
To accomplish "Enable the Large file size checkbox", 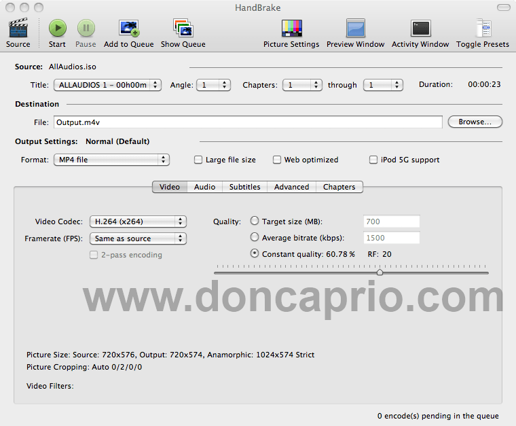I will point(198,160).
